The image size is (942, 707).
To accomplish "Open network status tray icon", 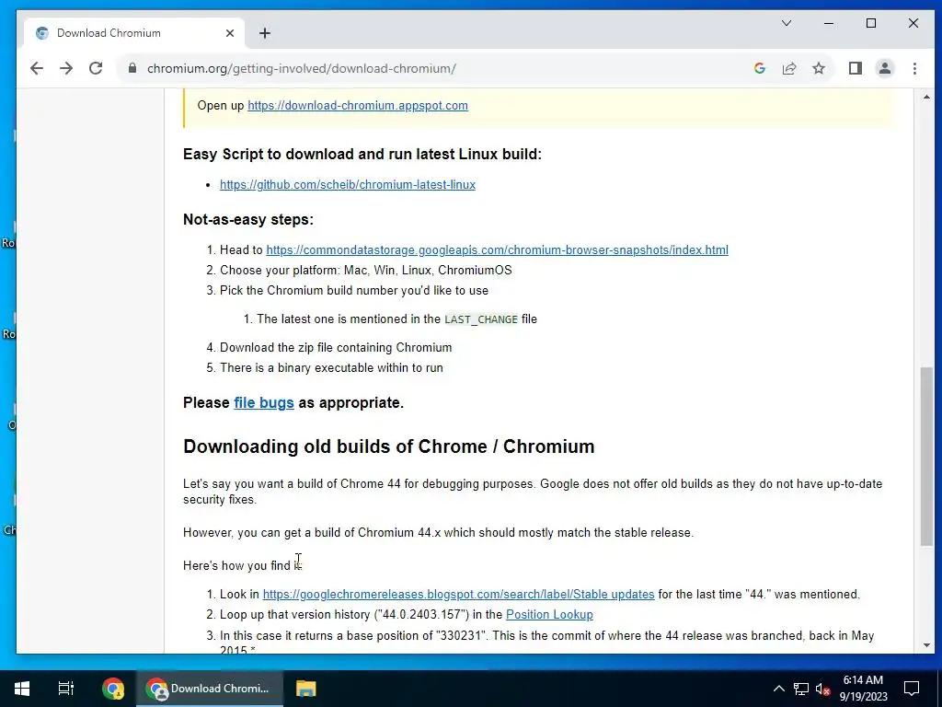I will pos(800,689).
